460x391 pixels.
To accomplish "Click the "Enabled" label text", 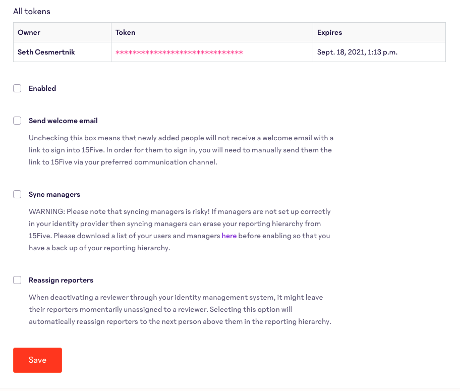I will pos(42,88).
